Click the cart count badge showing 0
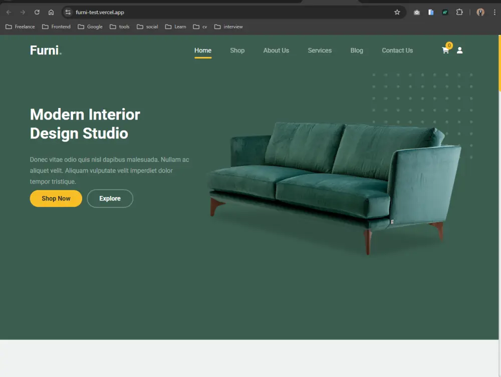The image size is (501, 377). (449, 45)
